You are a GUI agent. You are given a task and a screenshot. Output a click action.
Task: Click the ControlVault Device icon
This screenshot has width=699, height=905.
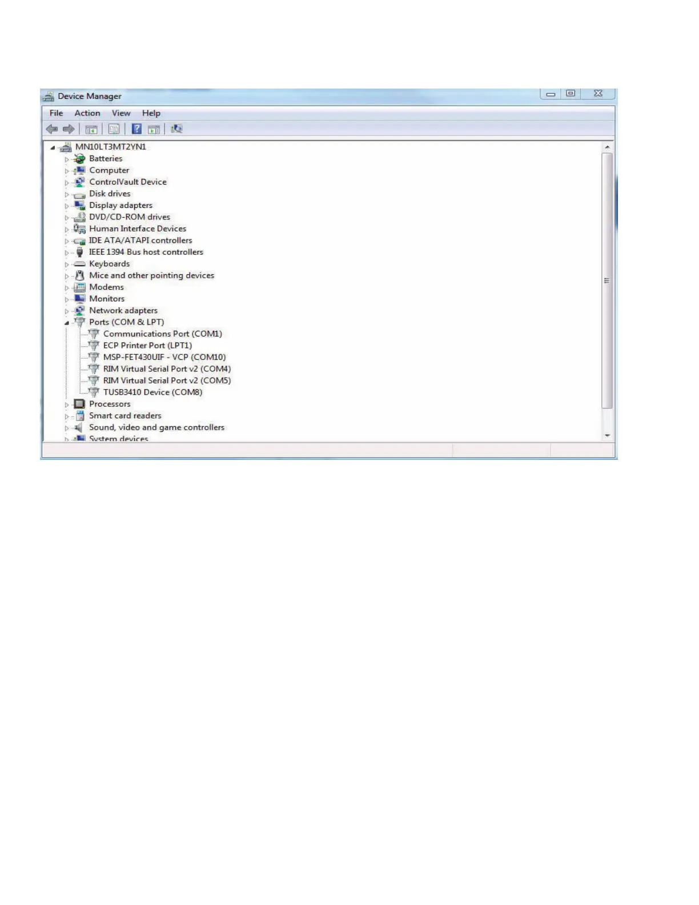80,182
